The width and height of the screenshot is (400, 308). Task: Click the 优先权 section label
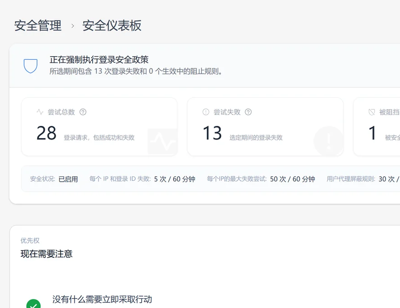(x=30, y=241)
